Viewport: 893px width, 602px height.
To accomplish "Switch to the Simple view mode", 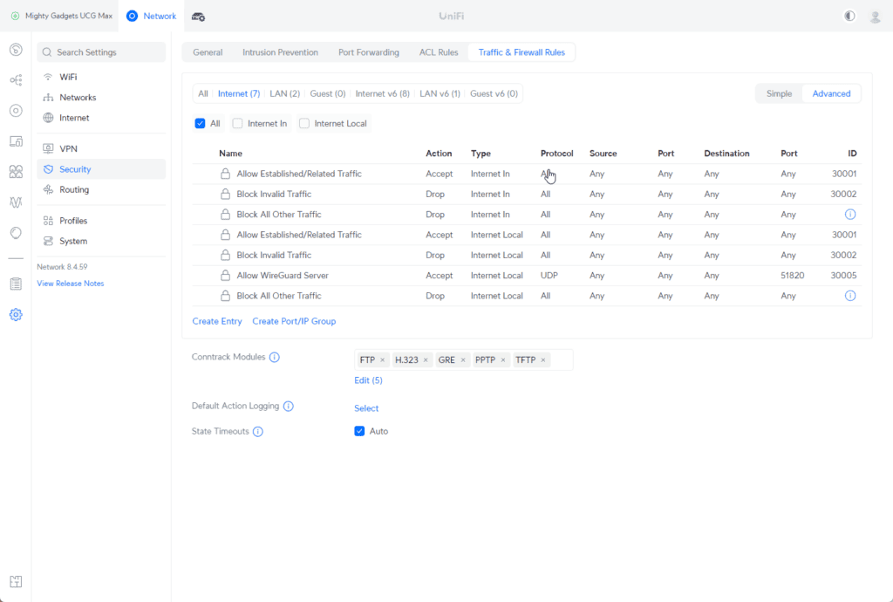I will point(779,93).
